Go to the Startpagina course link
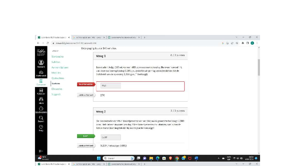The height and width of the screenshot is (166, 295). click(58, 56)
